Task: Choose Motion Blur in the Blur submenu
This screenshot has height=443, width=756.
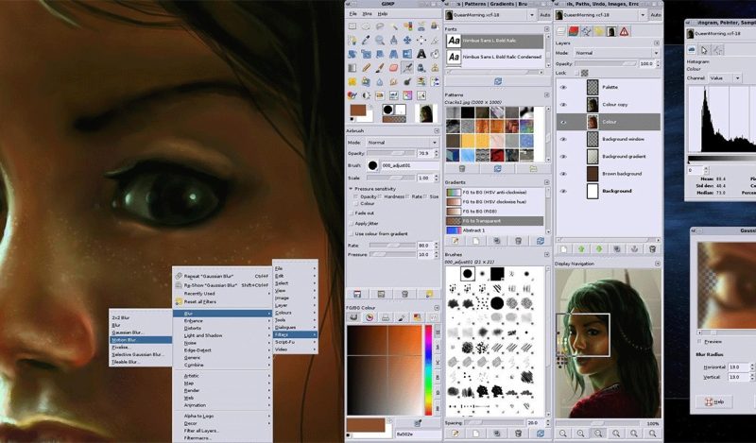Action: click(140, 340)
